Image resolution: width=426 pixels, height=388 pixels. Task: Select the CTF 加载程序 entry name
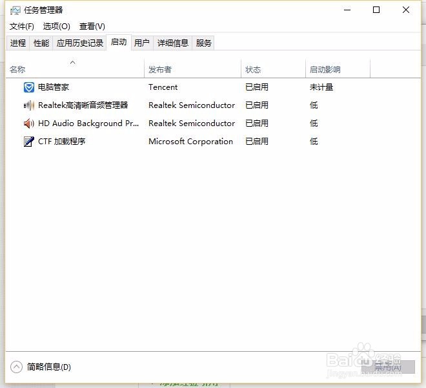coord(62,142)
